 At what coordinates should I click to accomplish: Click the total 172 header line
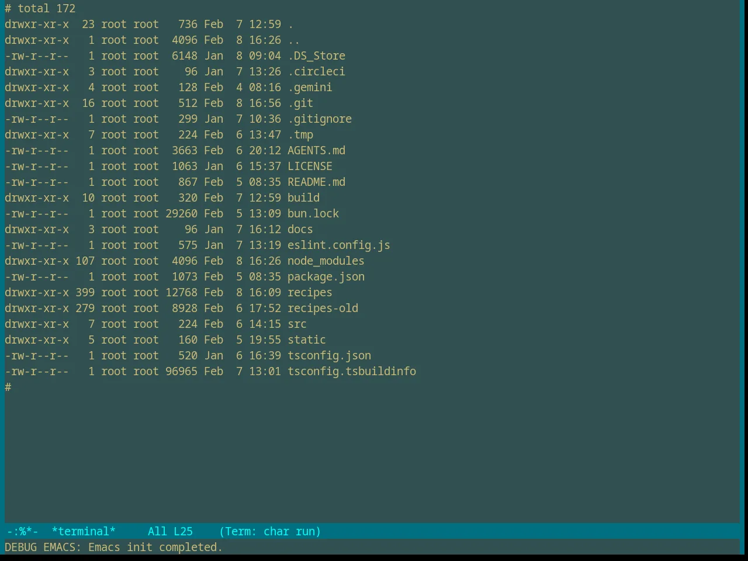point(46,8)
